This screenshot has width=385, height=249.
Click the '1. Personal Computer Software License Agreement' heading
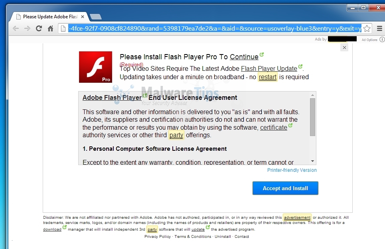(x=155, y=149)
